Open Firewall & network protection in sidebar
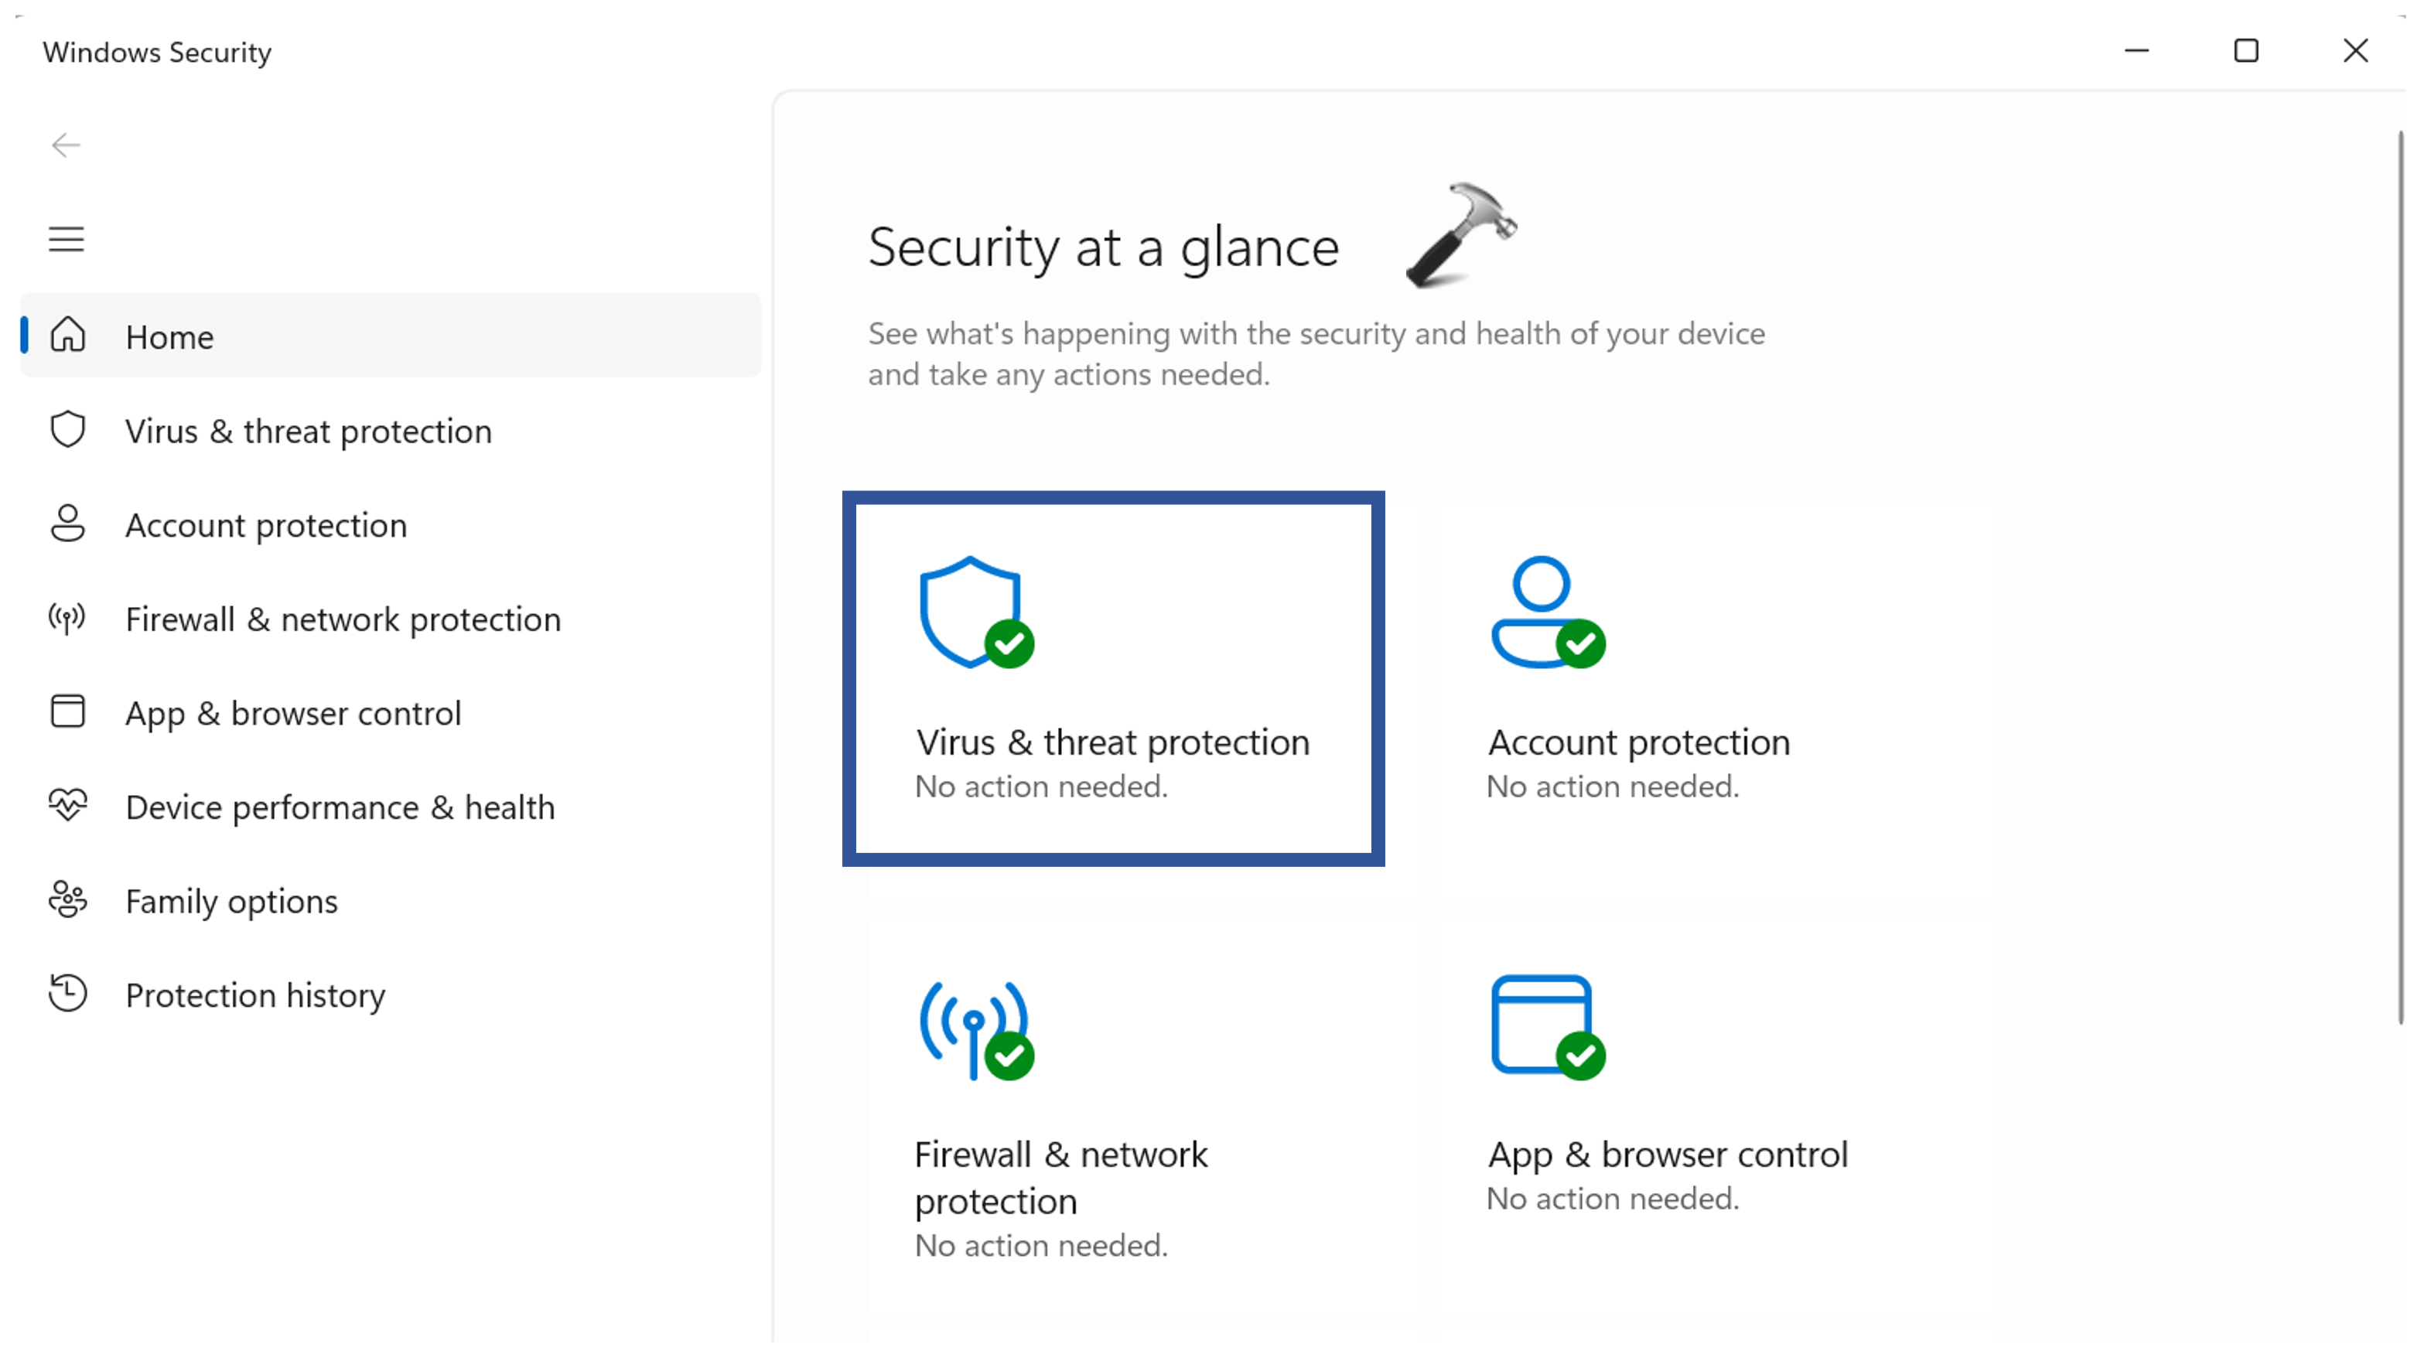The image size is (2421, 1358). [x=343, y=619]
